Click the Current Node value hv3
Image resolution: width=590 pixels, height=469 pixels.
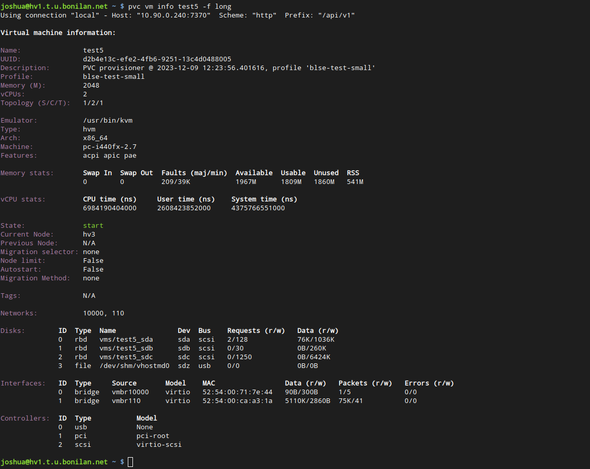point(89,234)
